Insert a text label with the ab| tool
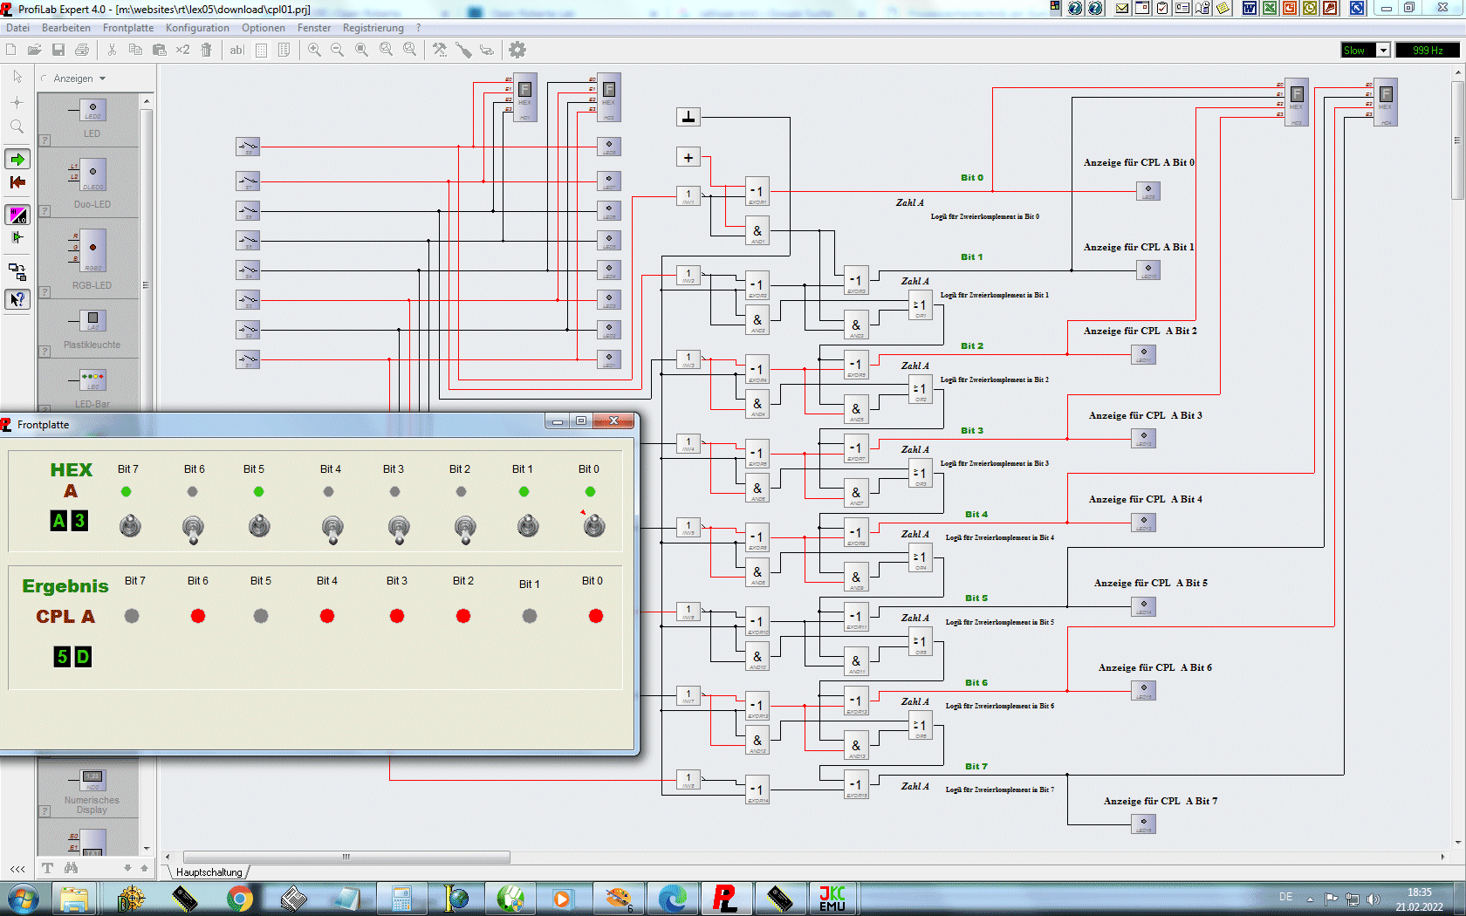Viewport: 1466px width, 916px height. [x=236, y=50]
